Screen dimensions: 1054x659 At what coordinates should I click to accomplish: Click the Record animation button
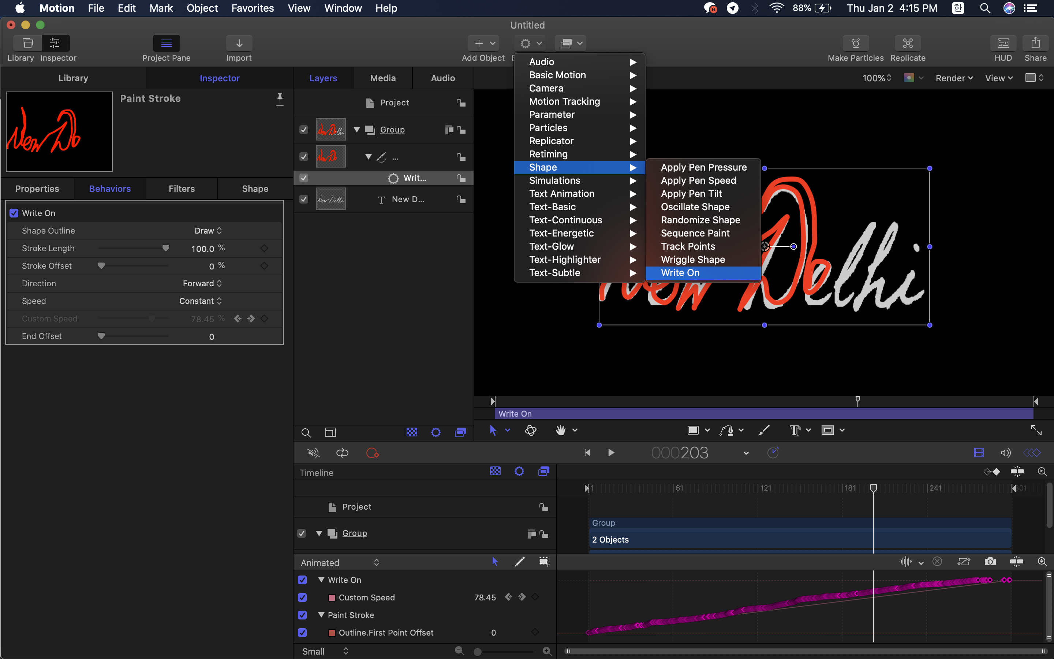(373, 453)
